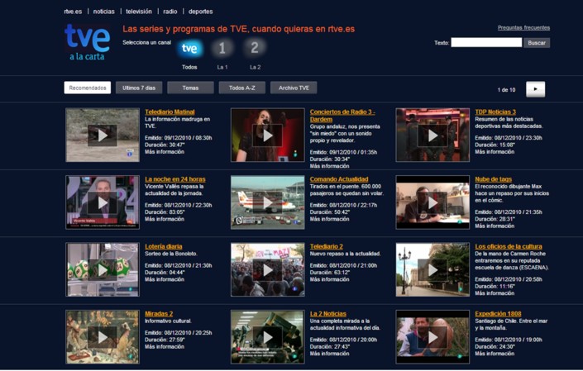583x371 pixels.
Task: Select the Todos tve channel icon
Action: (189, 48)
